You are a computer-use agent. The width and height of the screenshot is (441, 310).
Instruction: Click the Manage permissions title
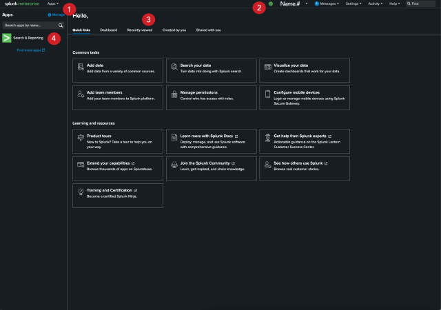tap(199, 92)
